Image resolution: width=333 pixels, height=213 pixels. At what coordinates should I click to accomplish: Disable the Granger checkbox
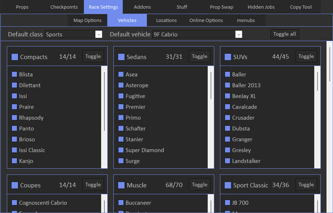[228, 139]
